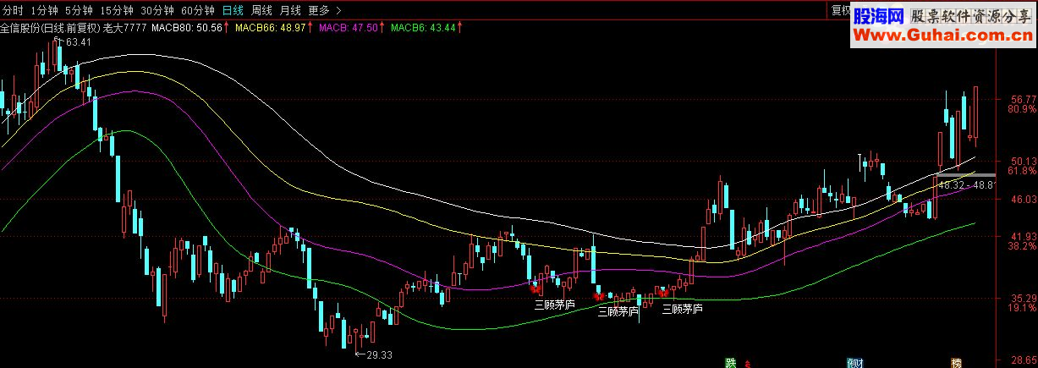Open the 更多 more periods menu
The width and height of the screenshot is (1038, 368).
pos(319,11)
